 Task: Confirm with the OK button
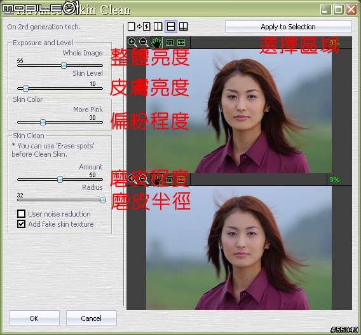(x=34, y=318)
